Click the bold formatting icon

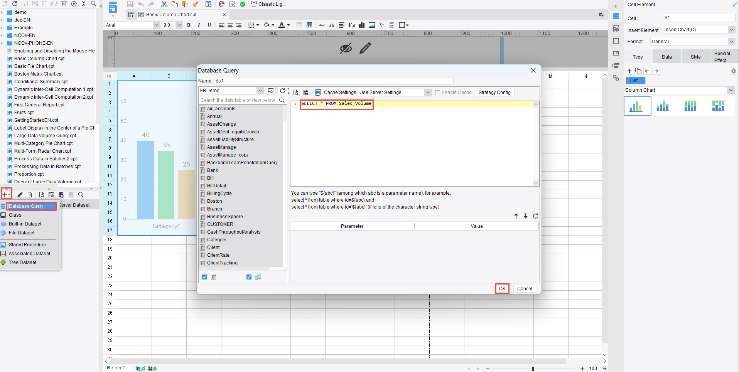(189, 25)
